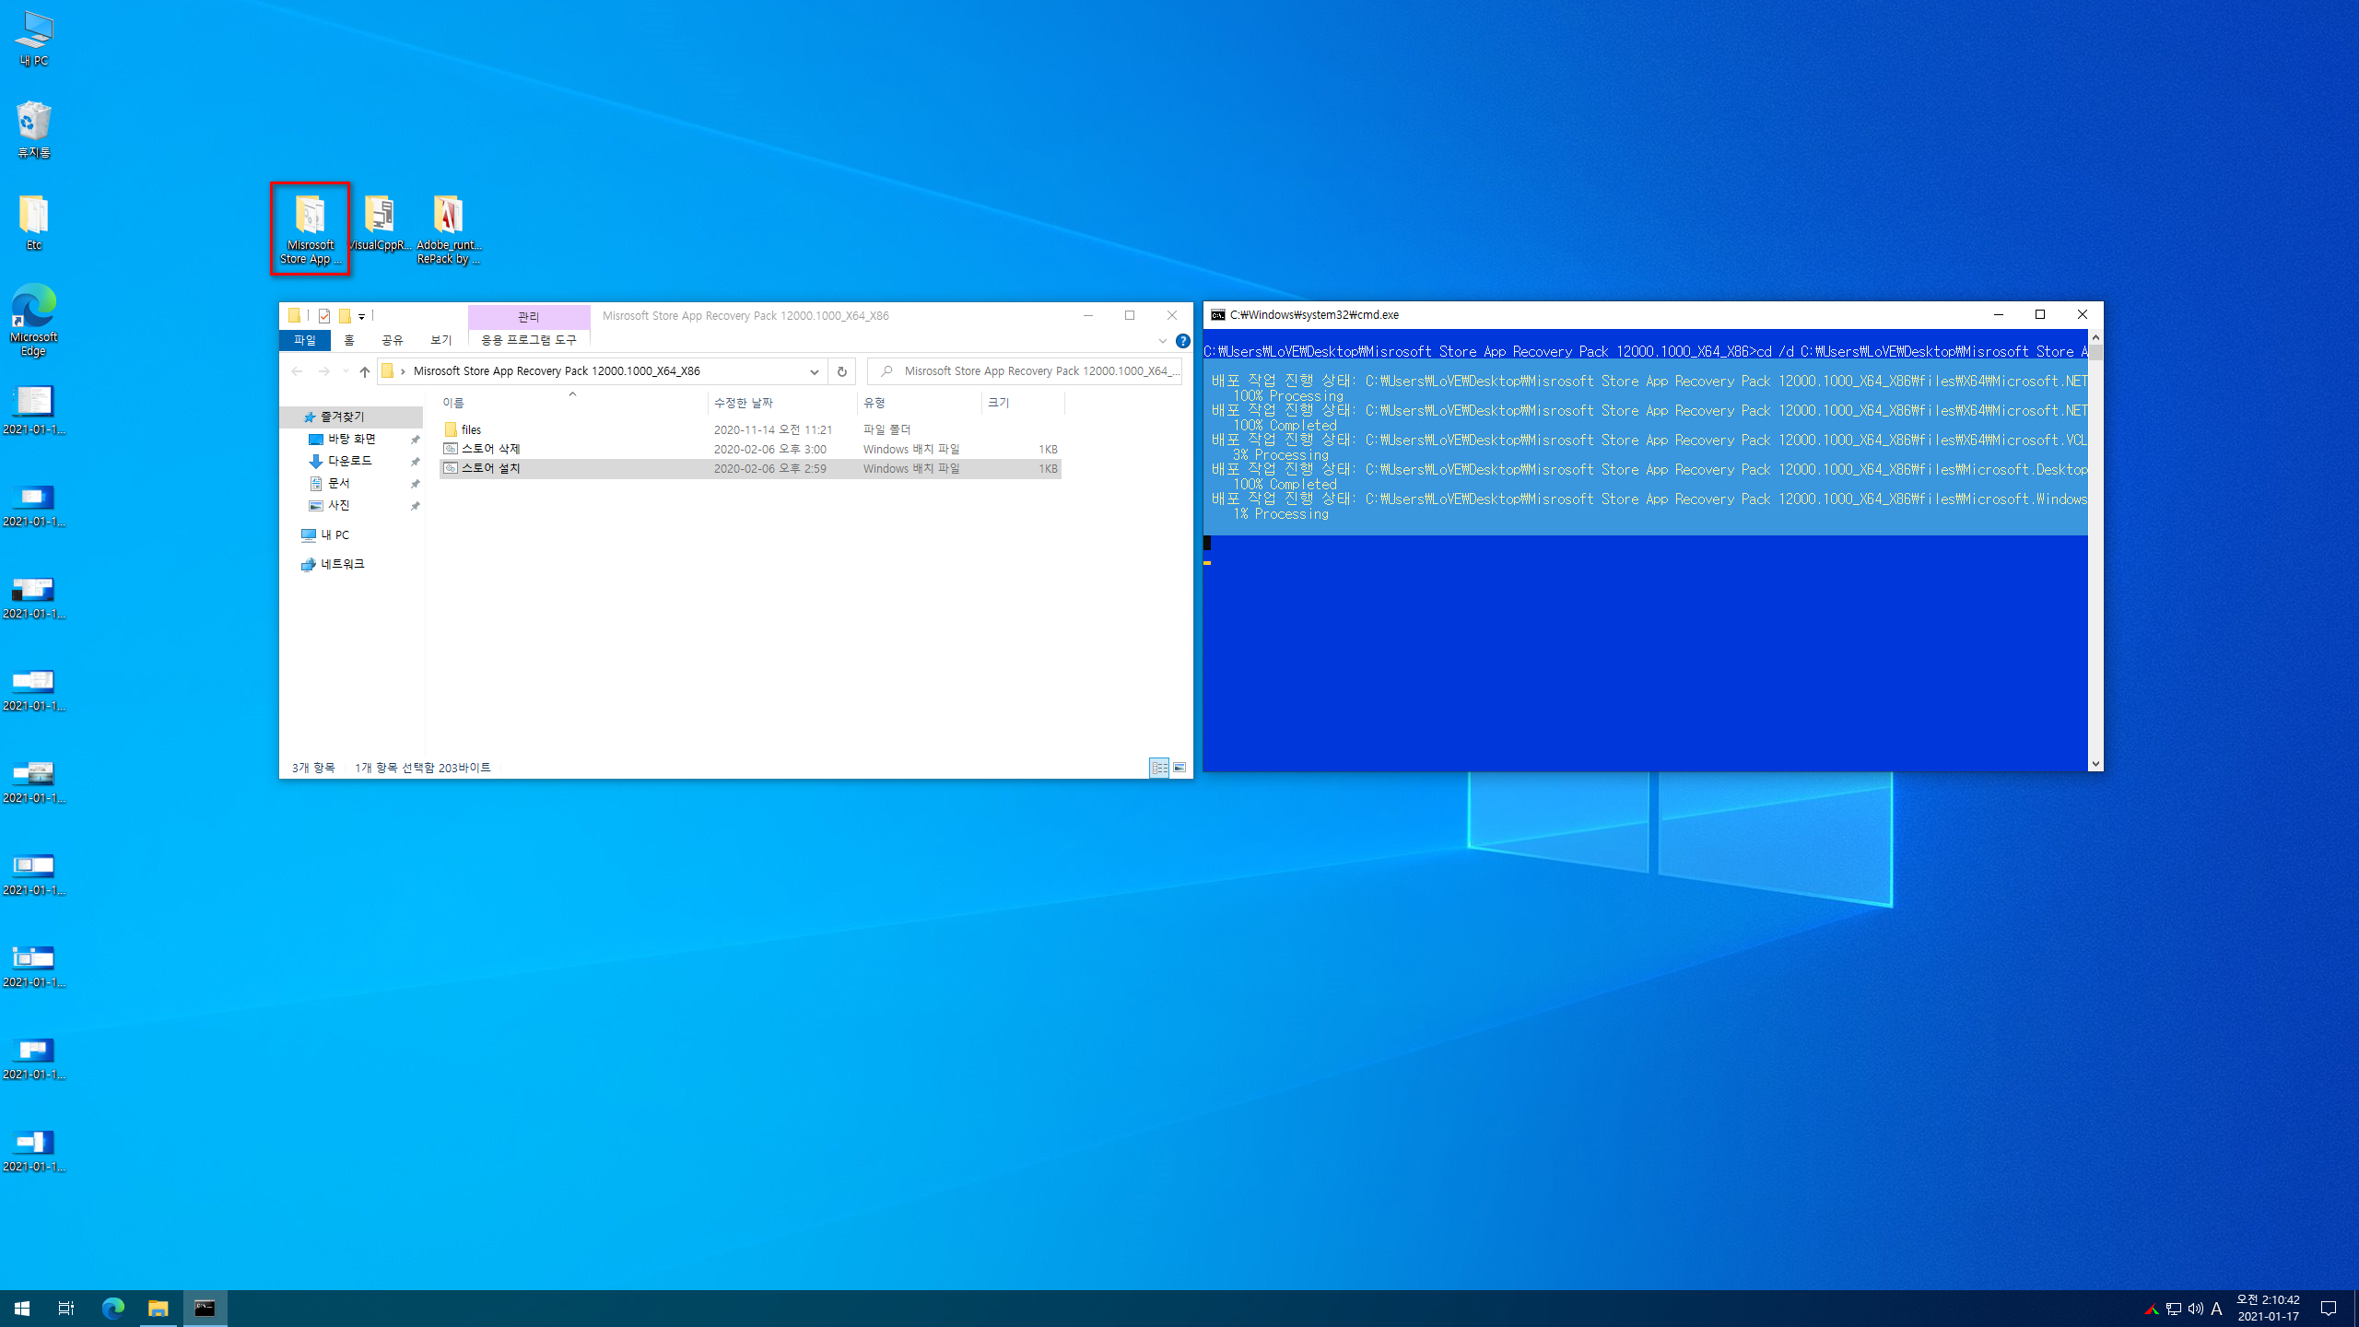Click the Properties quick access icon
2359x1327 pixels.
[x=324, y=316]
